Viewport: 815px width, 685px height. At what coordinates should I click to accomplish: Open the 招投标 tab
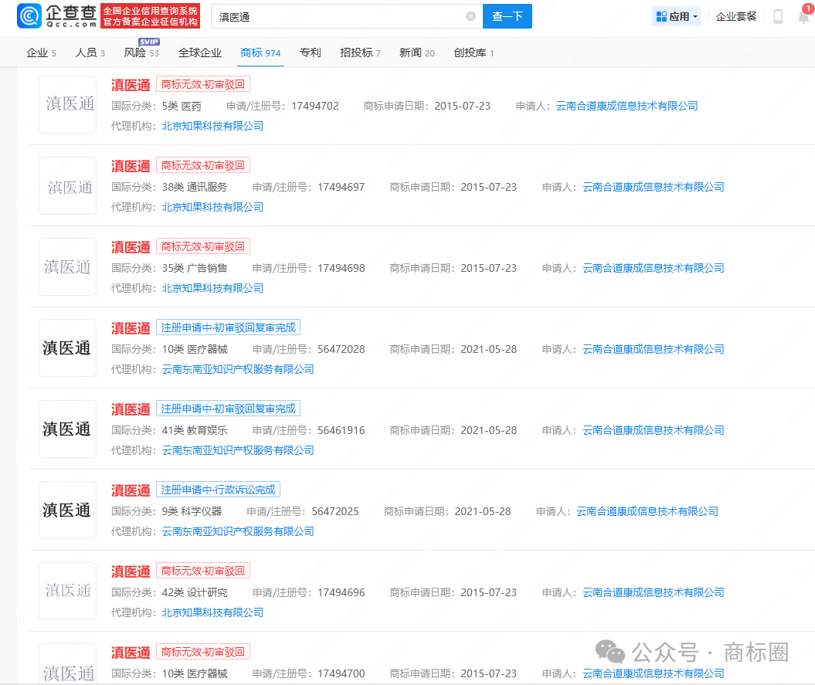point(360,53)
